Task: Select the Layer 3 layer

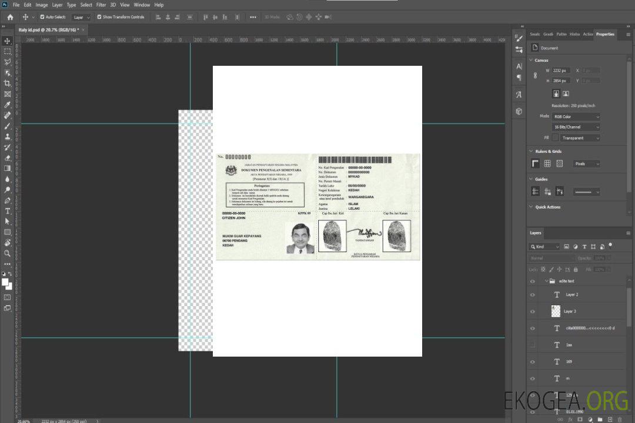Action: coord(570,311)
